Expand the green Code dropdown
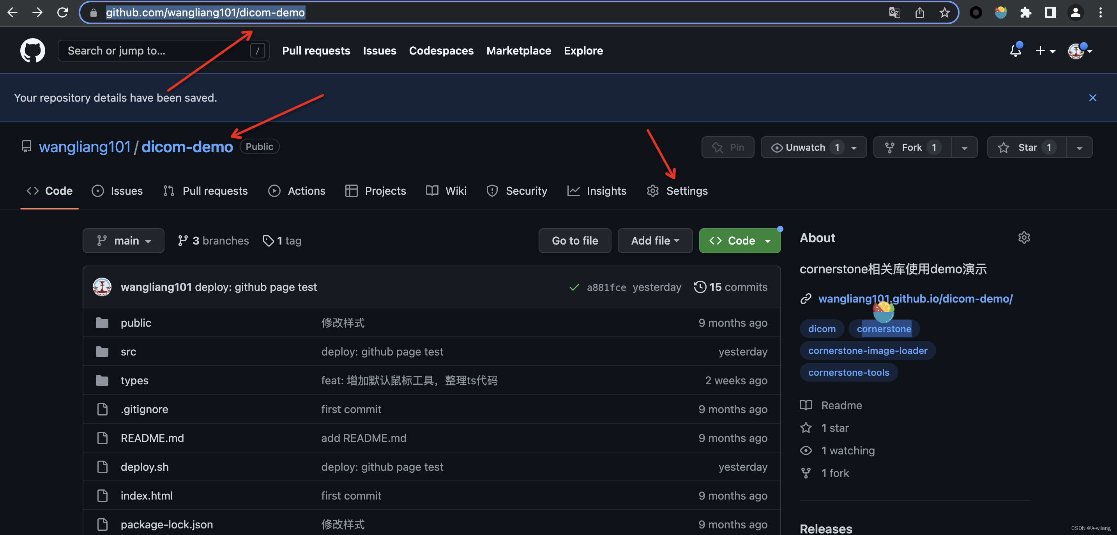Image resolution: width=1117 pixels, height=535 pixels. click(740, 241)
